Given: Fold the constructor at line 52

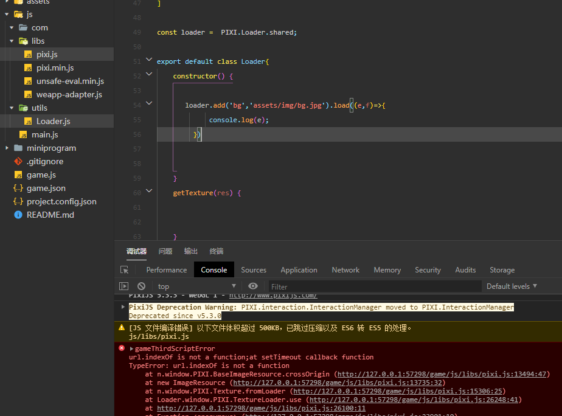Looking at the screenshot, I should click(149, 74).
